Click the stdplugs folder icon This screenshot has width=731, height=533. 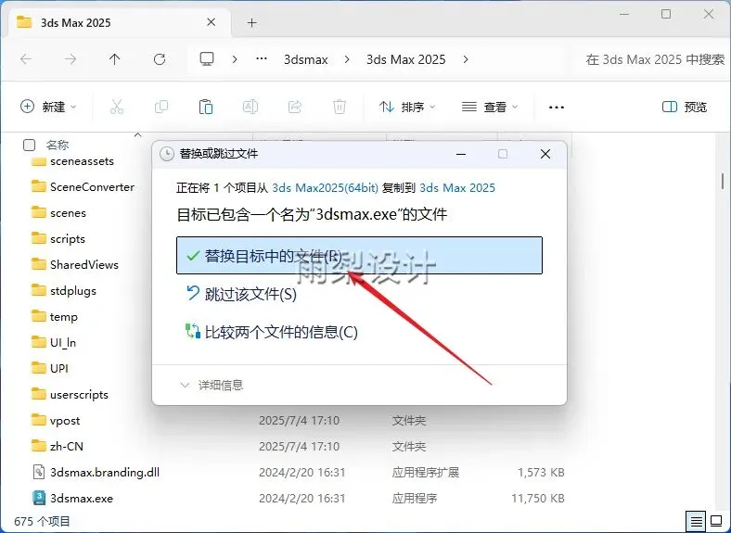coord(39,290)
